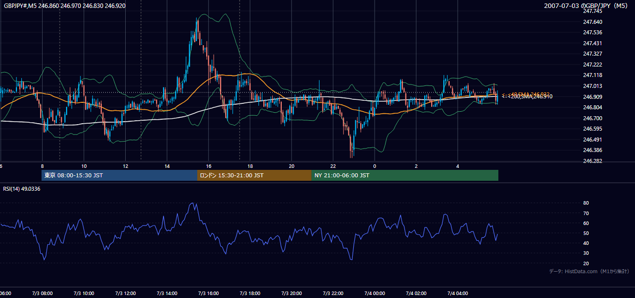635x298 pixels.
Task: Click hour tick 14 under price chart
Action: click(167, 166)
